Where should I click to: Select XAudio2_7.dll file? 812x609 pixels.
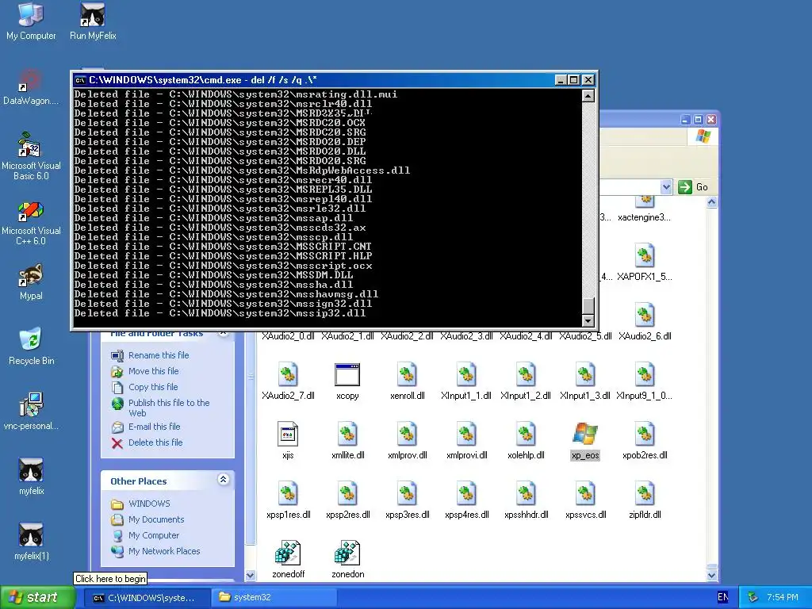coord(288,381)
